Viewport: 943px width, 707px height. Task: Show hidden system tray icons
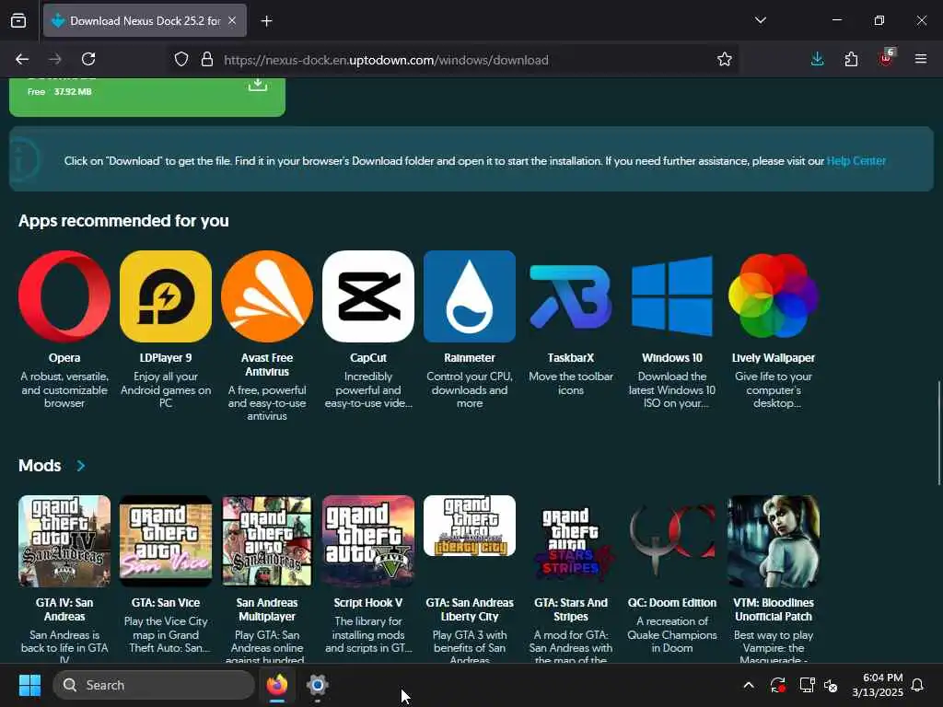click(x=749, y=685)
